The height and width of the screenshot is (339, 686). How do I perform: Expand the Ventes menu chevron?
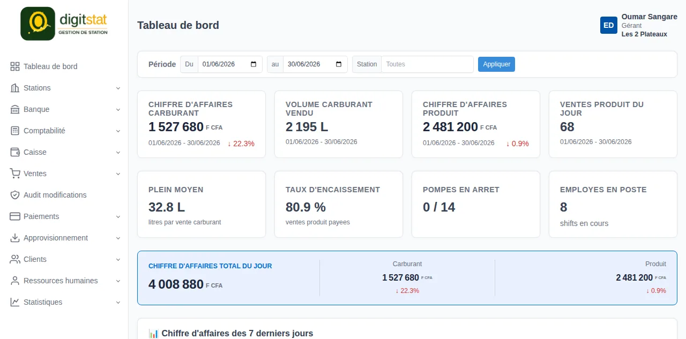coord(118,174)
